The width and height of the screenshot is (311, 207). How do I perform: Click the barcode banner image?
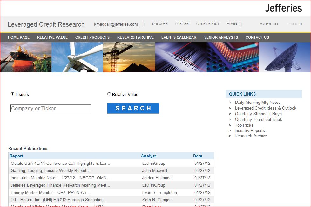point(181,57)
